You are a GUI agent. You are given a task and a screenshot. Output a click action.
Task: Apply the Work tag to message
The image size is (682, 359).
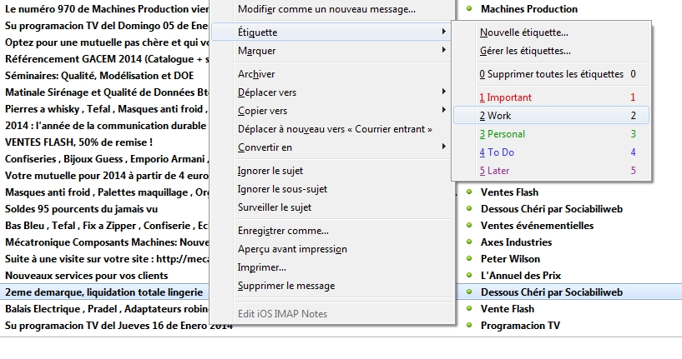(x=498, y=116)
